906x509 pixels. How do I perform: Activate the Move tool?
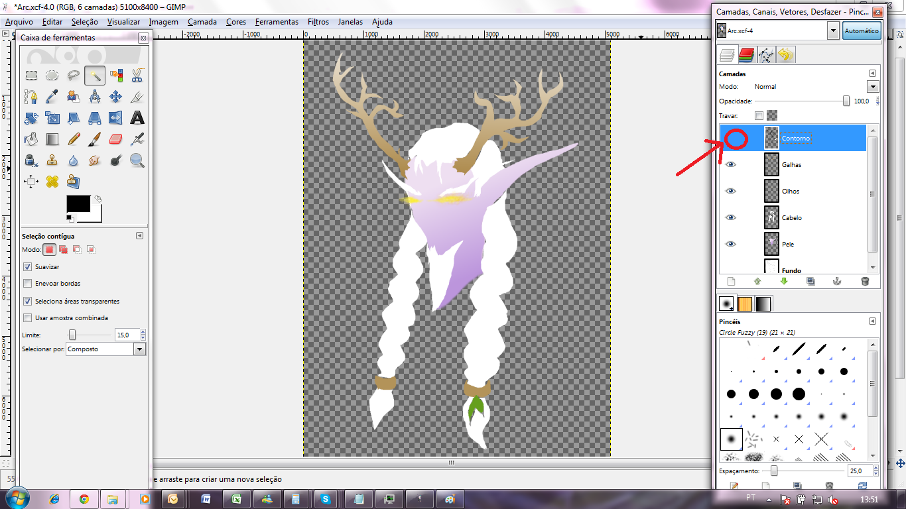click(x=116, y=97)
